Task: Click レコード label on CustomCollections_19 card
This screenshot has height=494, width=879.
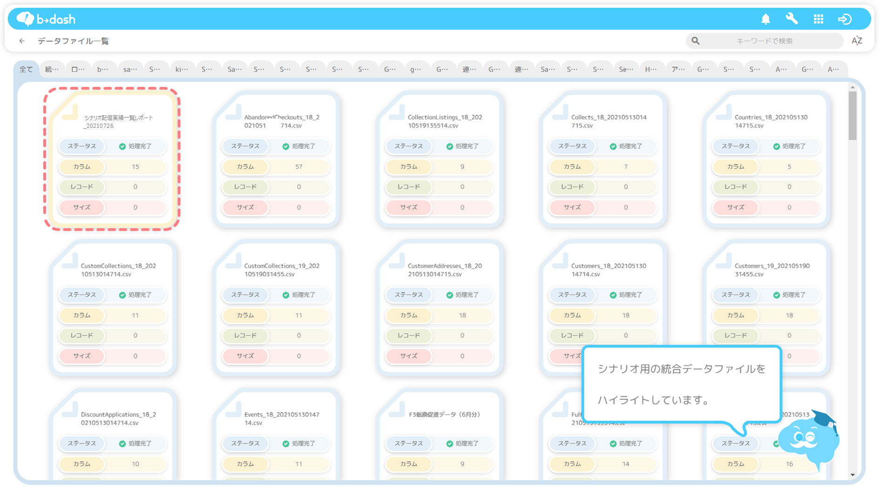Action: coord(245,336)
